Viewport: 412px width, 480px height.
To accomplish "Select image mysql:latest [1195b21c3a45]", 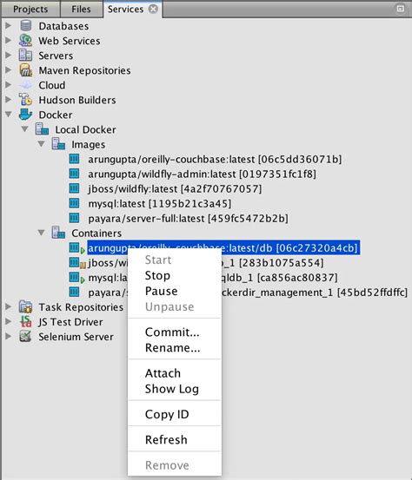I will click(159, 203).
